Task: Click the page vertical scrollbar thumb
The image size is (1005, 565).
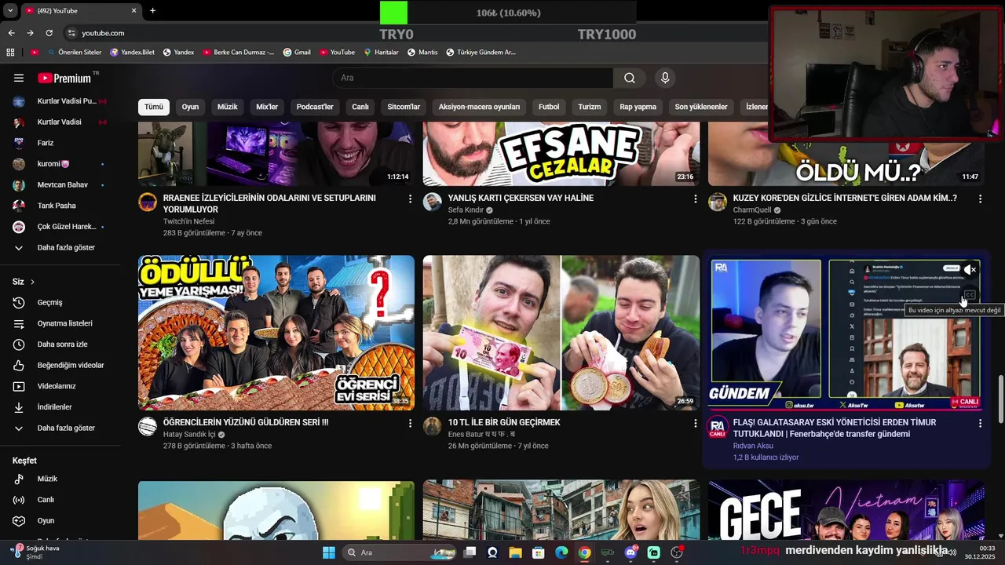Action: point(1000,399)
